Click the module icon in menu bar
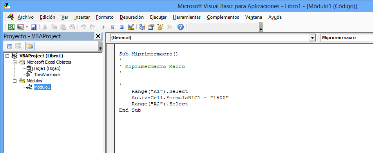The image size is (373, 153). 11,17
